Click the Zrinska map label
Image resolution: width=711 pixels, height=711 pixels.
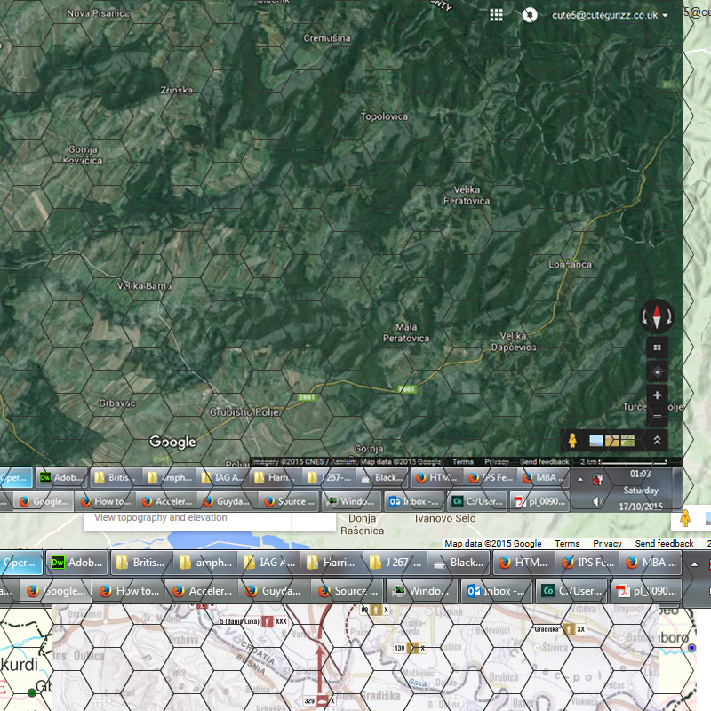[177, 90]
